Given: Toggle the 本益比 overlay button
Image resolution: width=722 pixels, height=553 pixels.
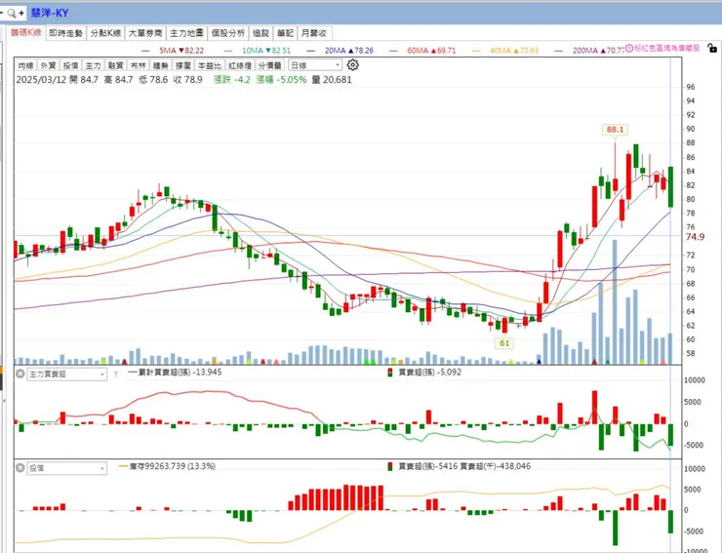Looking at the screenshot, I should [210, 65].
